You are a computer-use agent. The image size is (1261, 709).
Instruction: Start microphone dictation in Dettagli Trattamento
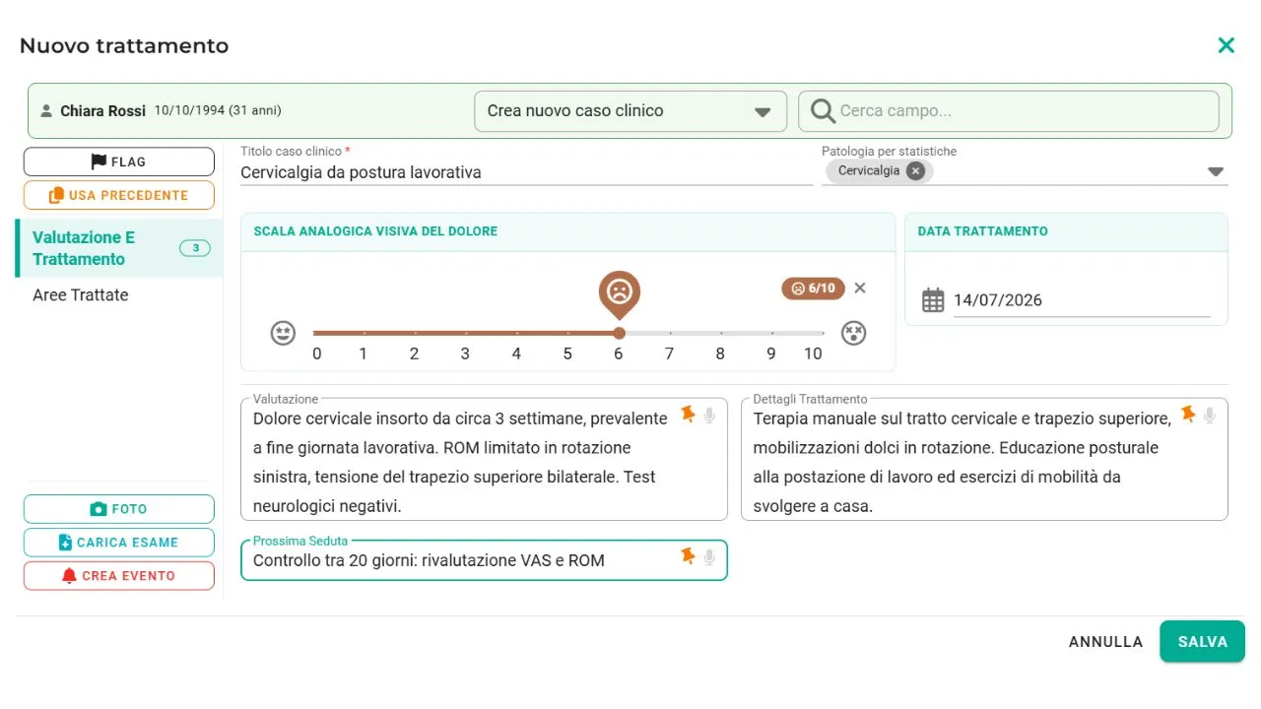click(x=1210, y=416)
